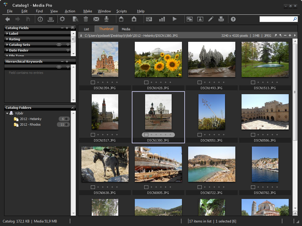302x226 pixels.
Task: Tick the label checkbox under DSCN0551.JPG
Action: pos(200,135)
